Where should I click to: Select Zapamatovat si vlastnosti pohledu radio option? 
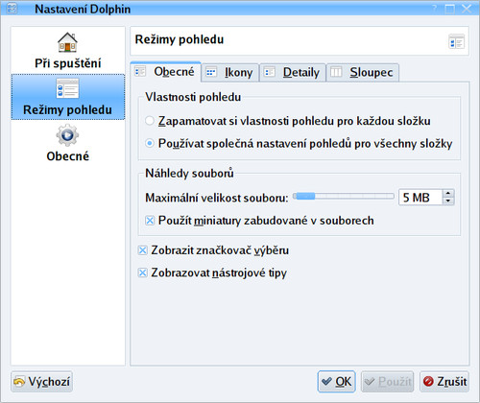pos(288,121)
